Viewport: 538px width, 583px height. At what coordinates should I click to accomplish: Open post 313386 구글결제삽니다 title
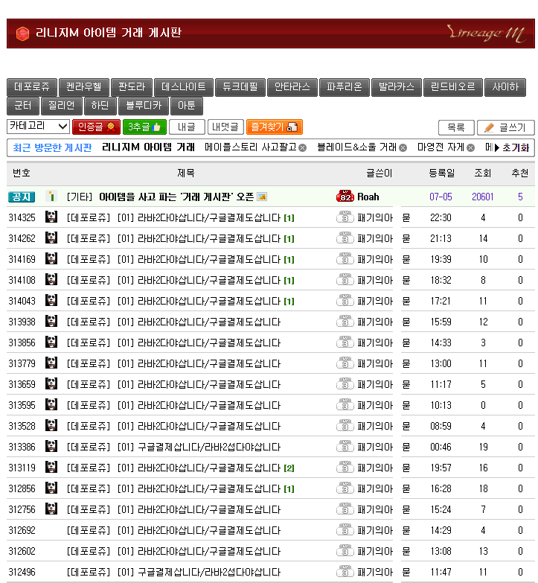209,447
